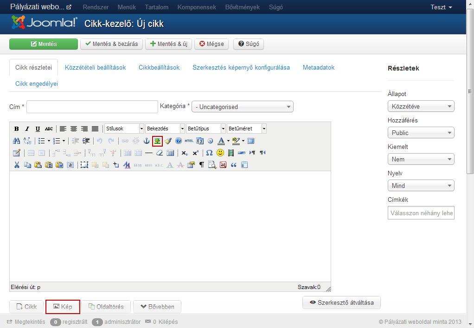
Task: Click the text color A swatch
Action: pos(221,141)
